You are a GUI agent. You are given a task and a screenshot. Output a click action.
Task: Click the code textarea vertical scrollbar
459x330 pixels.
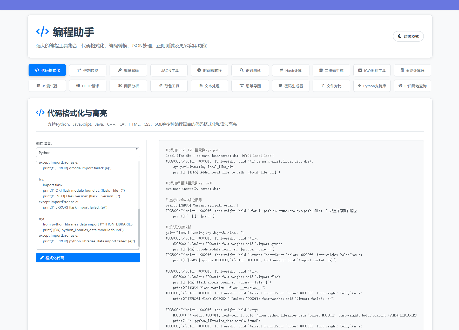[x=139, y=227]
